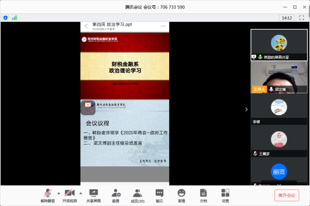Click the 会议议程 heading on slide
Screen dimensions: 310x206
tap(98, 123)
